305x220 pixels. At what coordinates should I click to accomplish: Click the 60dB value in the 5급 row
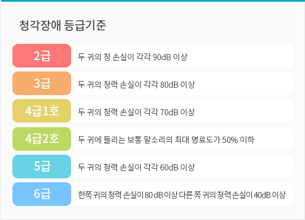click(x=169, y=168)
